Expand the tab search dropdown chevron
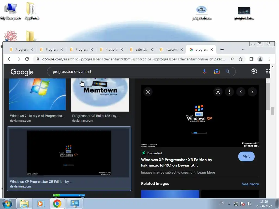 click(243, 50)
